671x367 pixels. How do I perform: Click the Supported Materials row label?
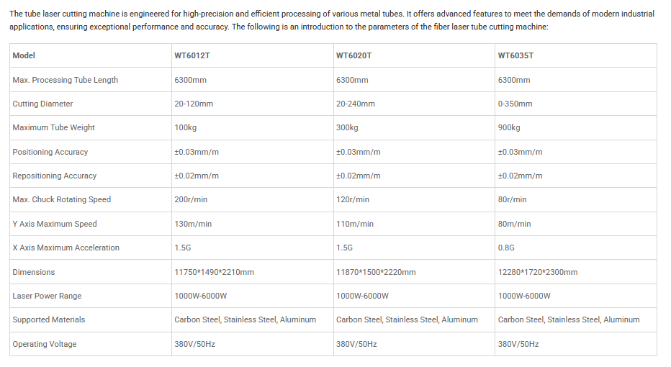point(48,320)
